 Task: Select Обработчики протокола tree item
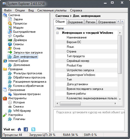29,77
